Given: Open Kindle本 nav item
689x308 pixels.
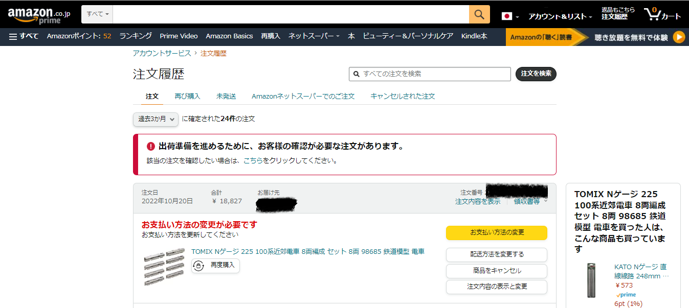Looking at the screenshot, I should pyautogui.click(x=474, y=36).
